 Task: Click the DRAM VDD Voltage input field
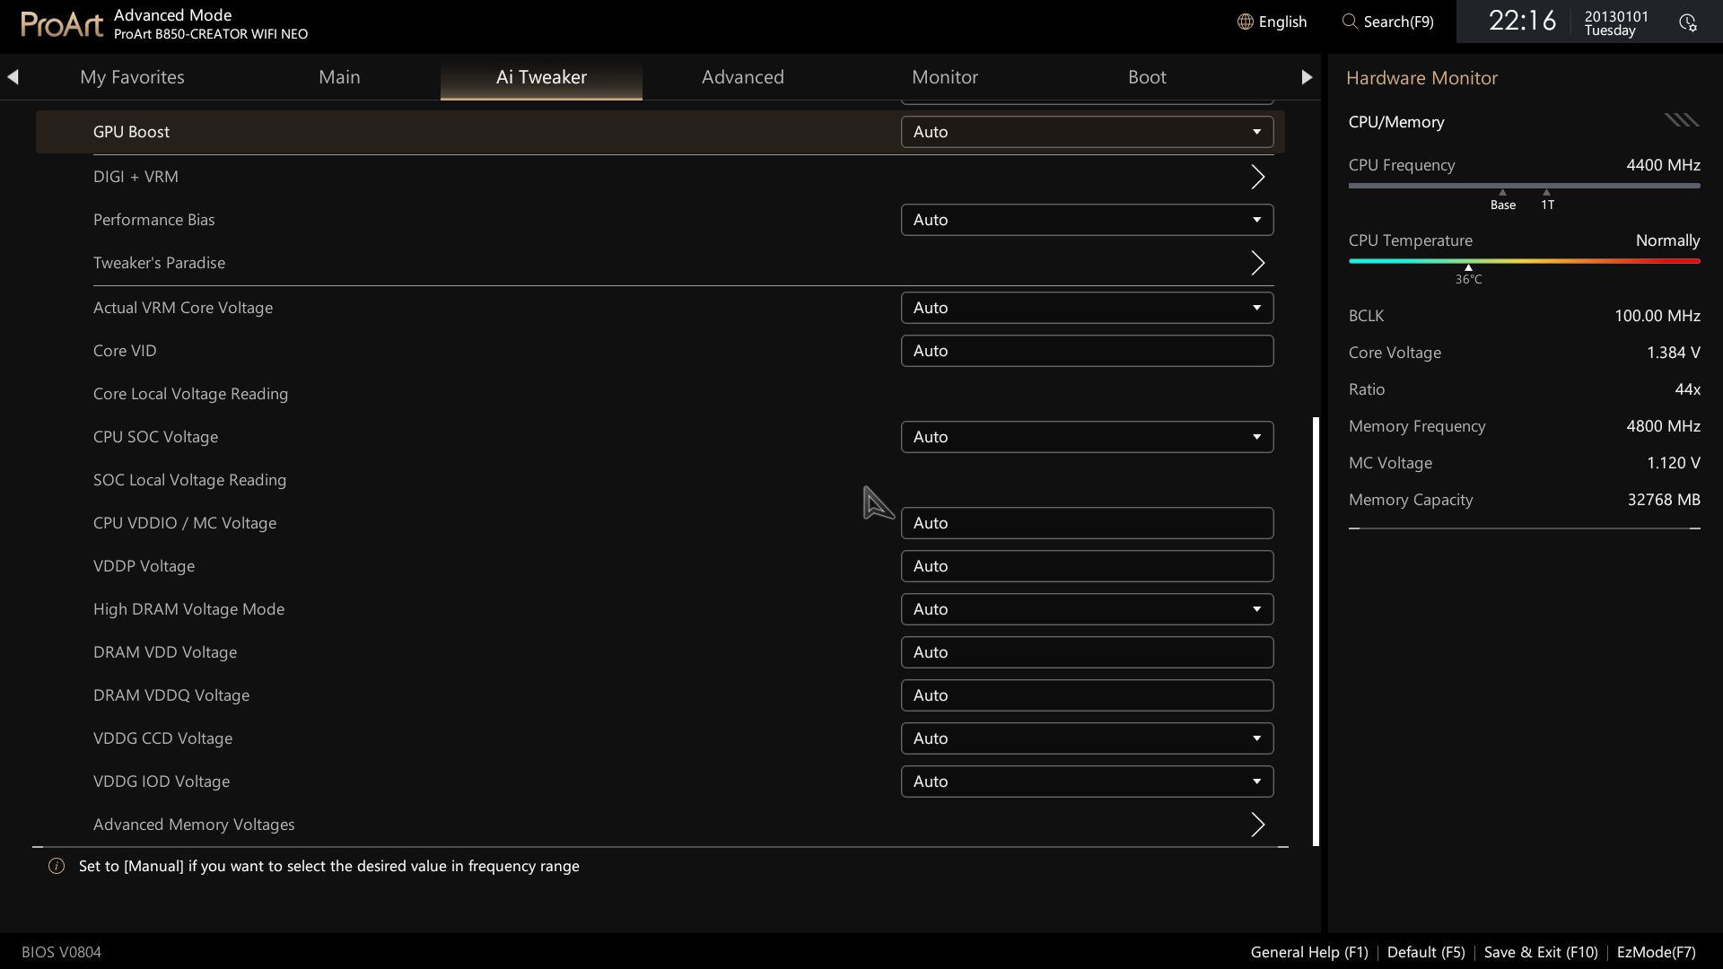1087,652
